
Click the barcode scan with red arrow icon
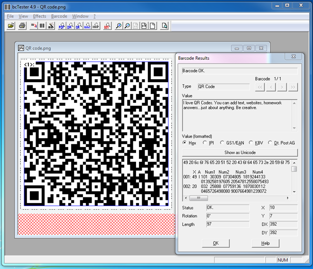point(34,26)
